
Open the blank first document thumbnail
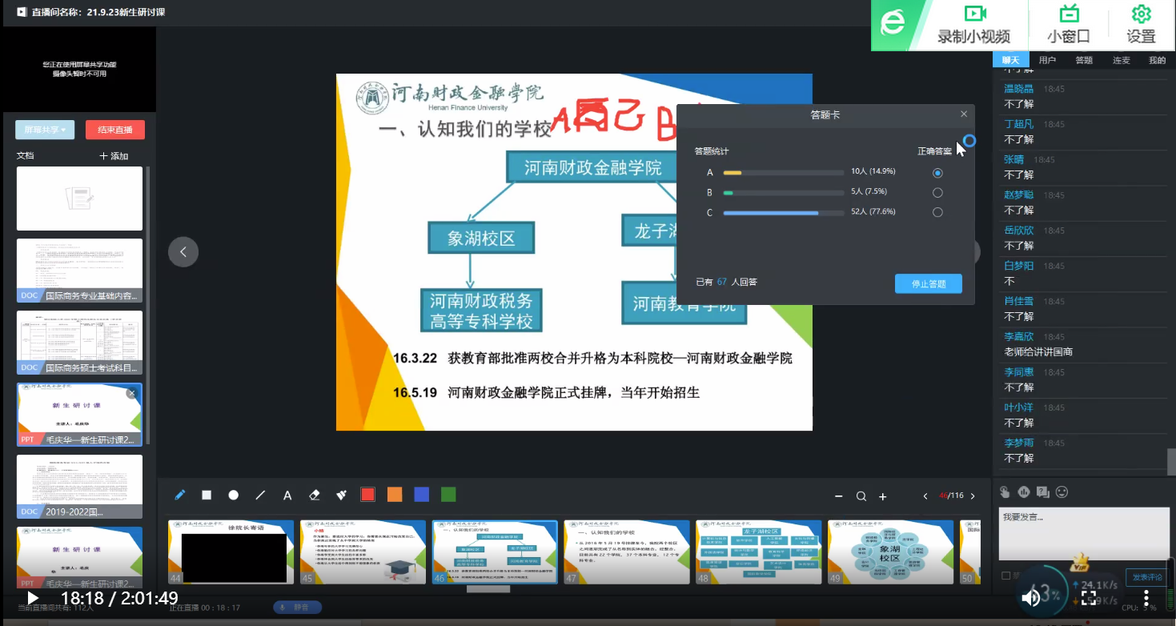click(80, 199)
